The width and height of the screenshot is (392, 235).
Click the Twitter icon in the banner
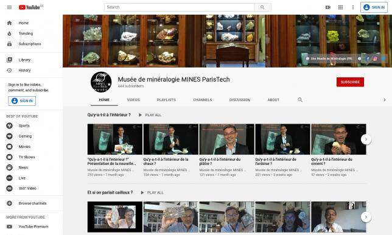383,58
